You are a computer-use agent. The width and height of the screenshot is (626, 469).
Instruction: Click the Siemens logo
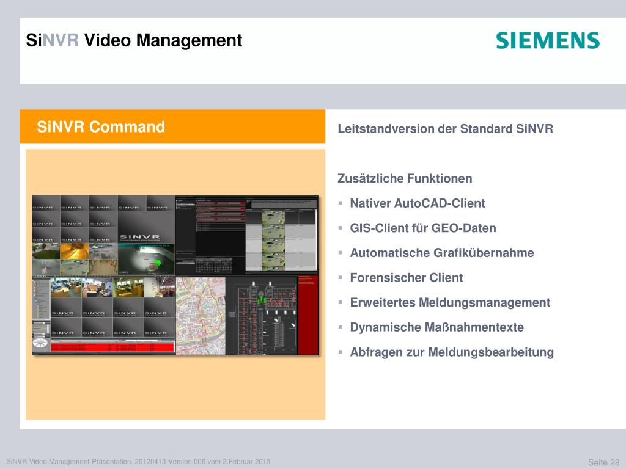(x=548, y=41)
